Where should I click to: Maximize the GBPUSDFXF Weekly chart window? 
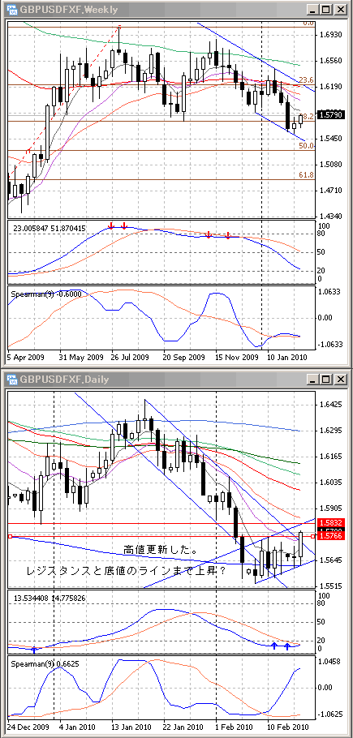pos(325,9)
